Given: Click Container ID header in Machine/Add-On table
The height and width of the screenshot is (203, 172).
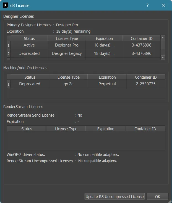Looking at the screenshot, I should [x=146, y=77].
